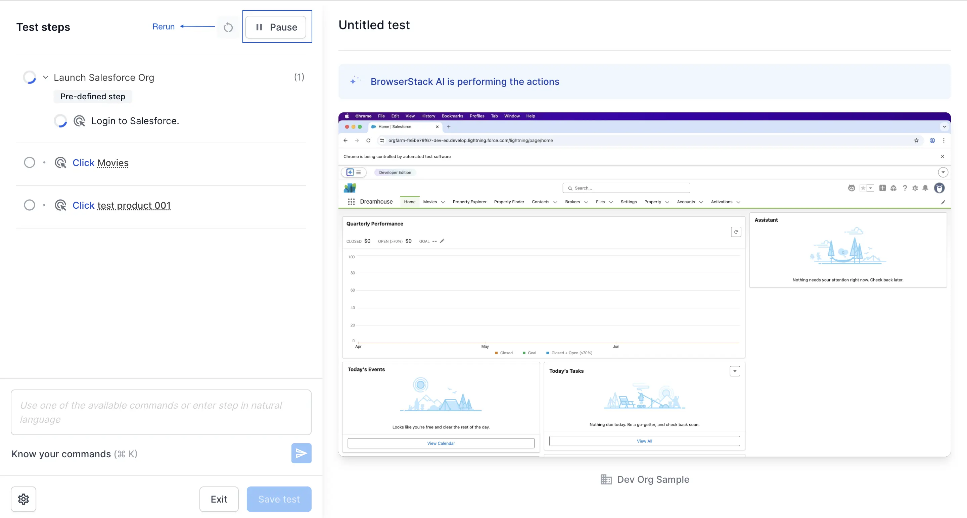Open the Profiles menu in Chrome
967x518 pixels.
tap(477, 116)
